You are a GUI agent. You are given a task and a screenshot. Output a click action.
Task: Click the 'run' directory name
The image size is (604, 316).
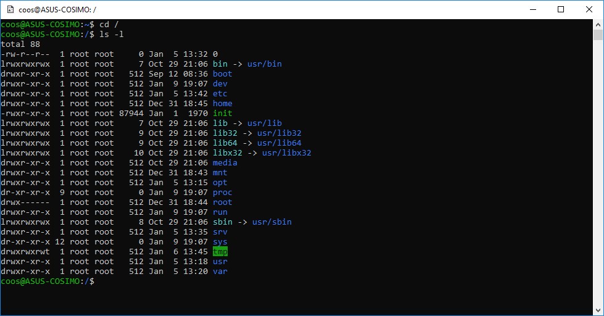[x=220, y=212]
